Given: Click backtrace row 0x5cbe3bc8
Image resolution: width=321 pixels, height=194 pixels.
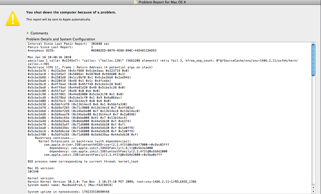Looking at the screenshot, I should coord(75,84).
